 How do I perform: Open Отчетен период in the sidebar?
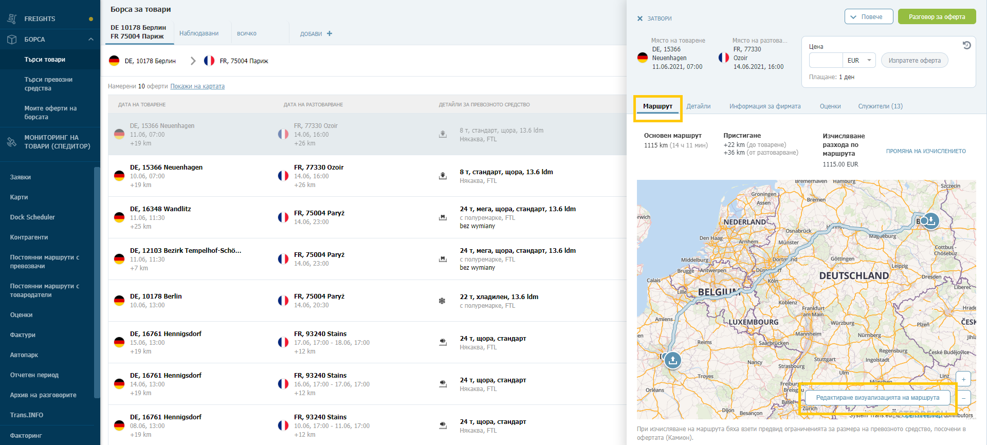coord(34,375)
